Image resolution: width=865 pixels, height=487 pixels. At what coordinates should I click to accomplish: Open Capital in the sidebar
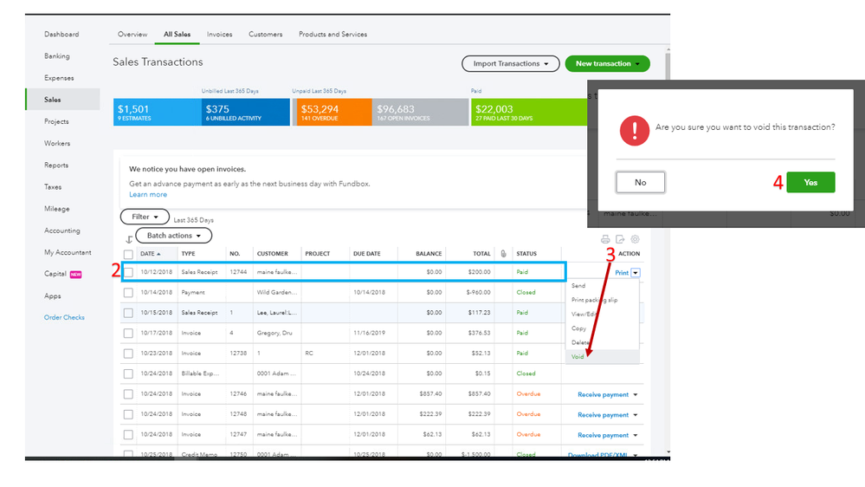[x=55, y=274]
